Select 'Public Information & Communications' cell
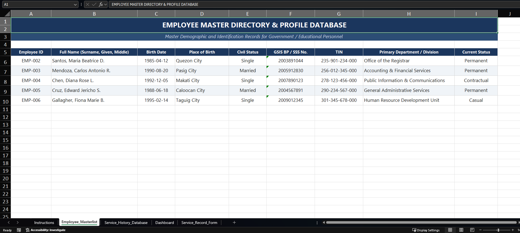 409,80
